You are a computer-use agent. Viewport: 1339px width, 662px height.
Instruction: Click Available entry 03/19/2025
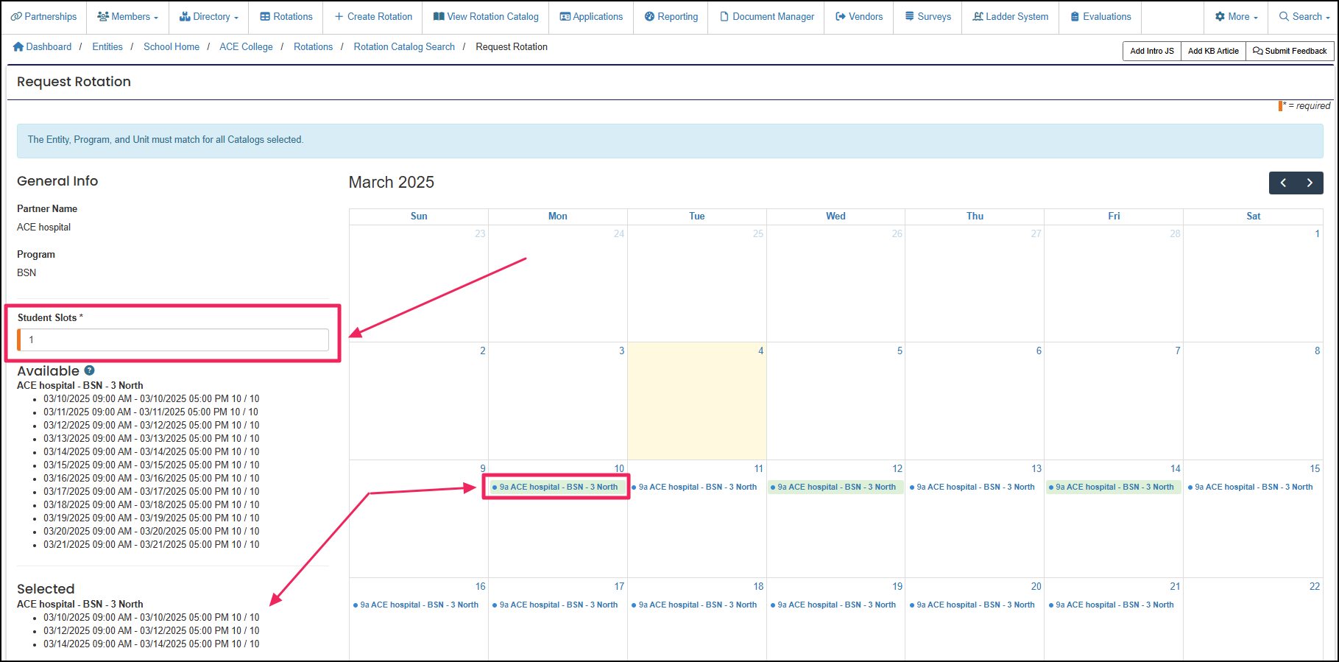(x=151, y=518)
